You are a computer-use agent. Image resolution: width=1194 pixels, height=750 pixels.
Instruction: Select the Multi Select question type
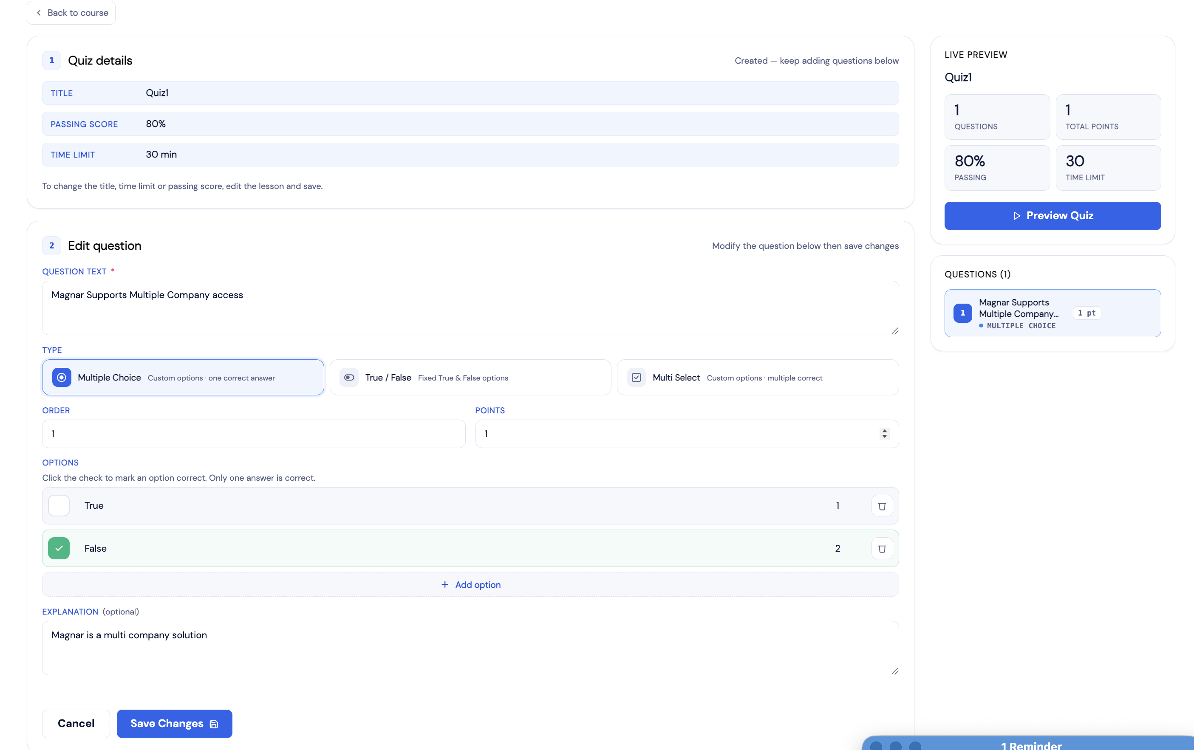[757, 377]
